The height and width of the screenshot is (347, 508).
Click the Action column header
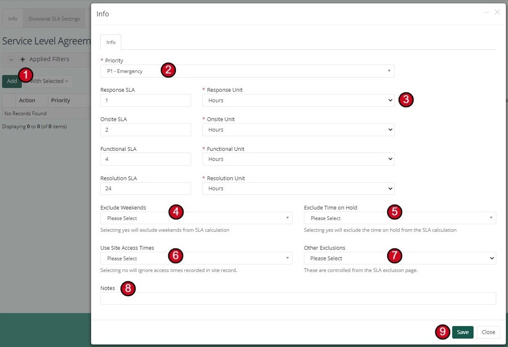(x=27, y=101)
